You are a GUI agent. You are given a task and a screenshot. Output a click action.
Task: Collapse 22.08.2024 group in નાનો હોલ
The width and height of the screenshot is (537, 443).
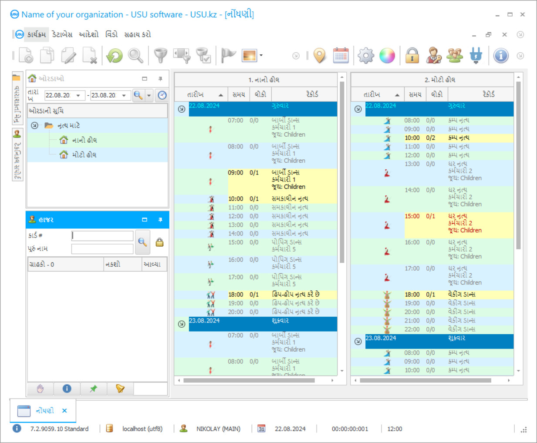pos(182,109)
